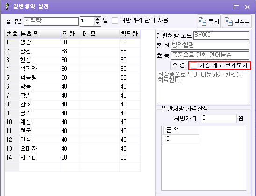Decrease days with the stepper down arrow
The image size is (256, 196).
pos(97,23)
